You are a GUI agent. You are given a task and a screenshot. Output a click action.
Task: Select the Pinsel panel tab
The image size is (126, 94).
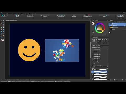[94, 67]
